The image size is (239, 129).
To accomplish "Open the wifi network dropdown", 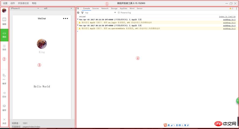I will pyautogui.click(x=58, y=8).
